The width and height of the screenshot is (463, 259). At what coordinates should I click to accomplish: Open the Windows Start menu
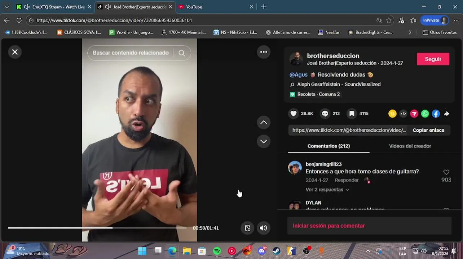(142, 251)
